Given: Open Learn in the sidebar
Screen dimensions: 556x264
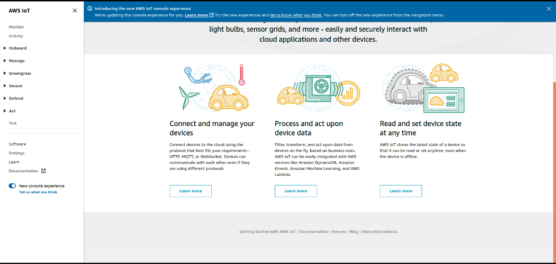Looking at the screenshot, I should click(14, 162).
